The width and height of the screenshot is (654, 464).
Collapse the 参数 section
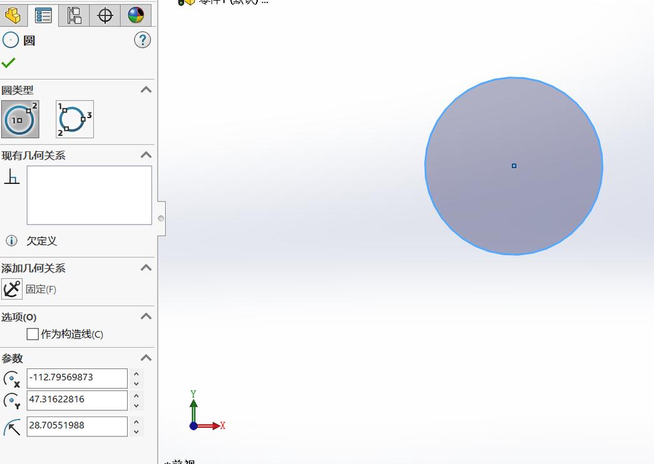[x=146, y=358]
